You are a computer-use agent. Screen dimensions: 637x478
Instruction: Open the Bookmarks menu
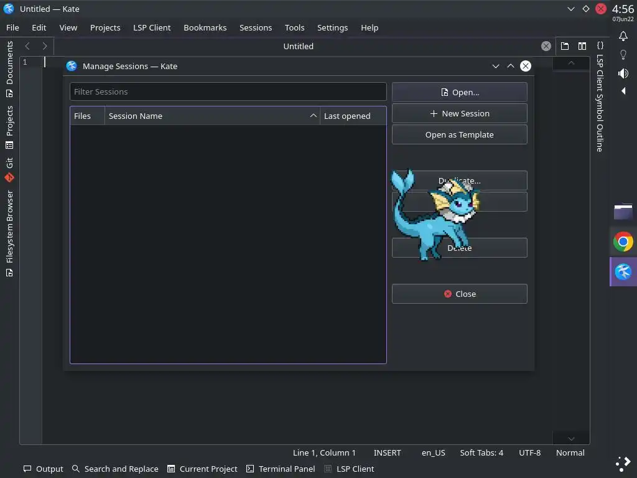(x=205, y=27)
